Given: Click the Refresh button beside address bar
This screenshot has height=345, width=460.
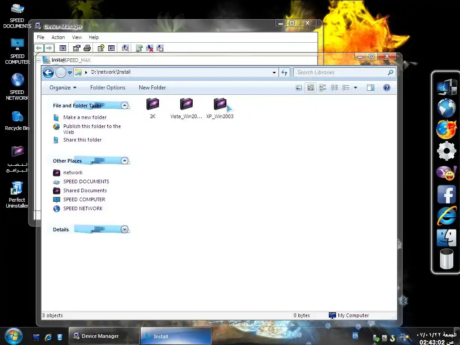Looking at the screenshot, I should tap(284, 72).
